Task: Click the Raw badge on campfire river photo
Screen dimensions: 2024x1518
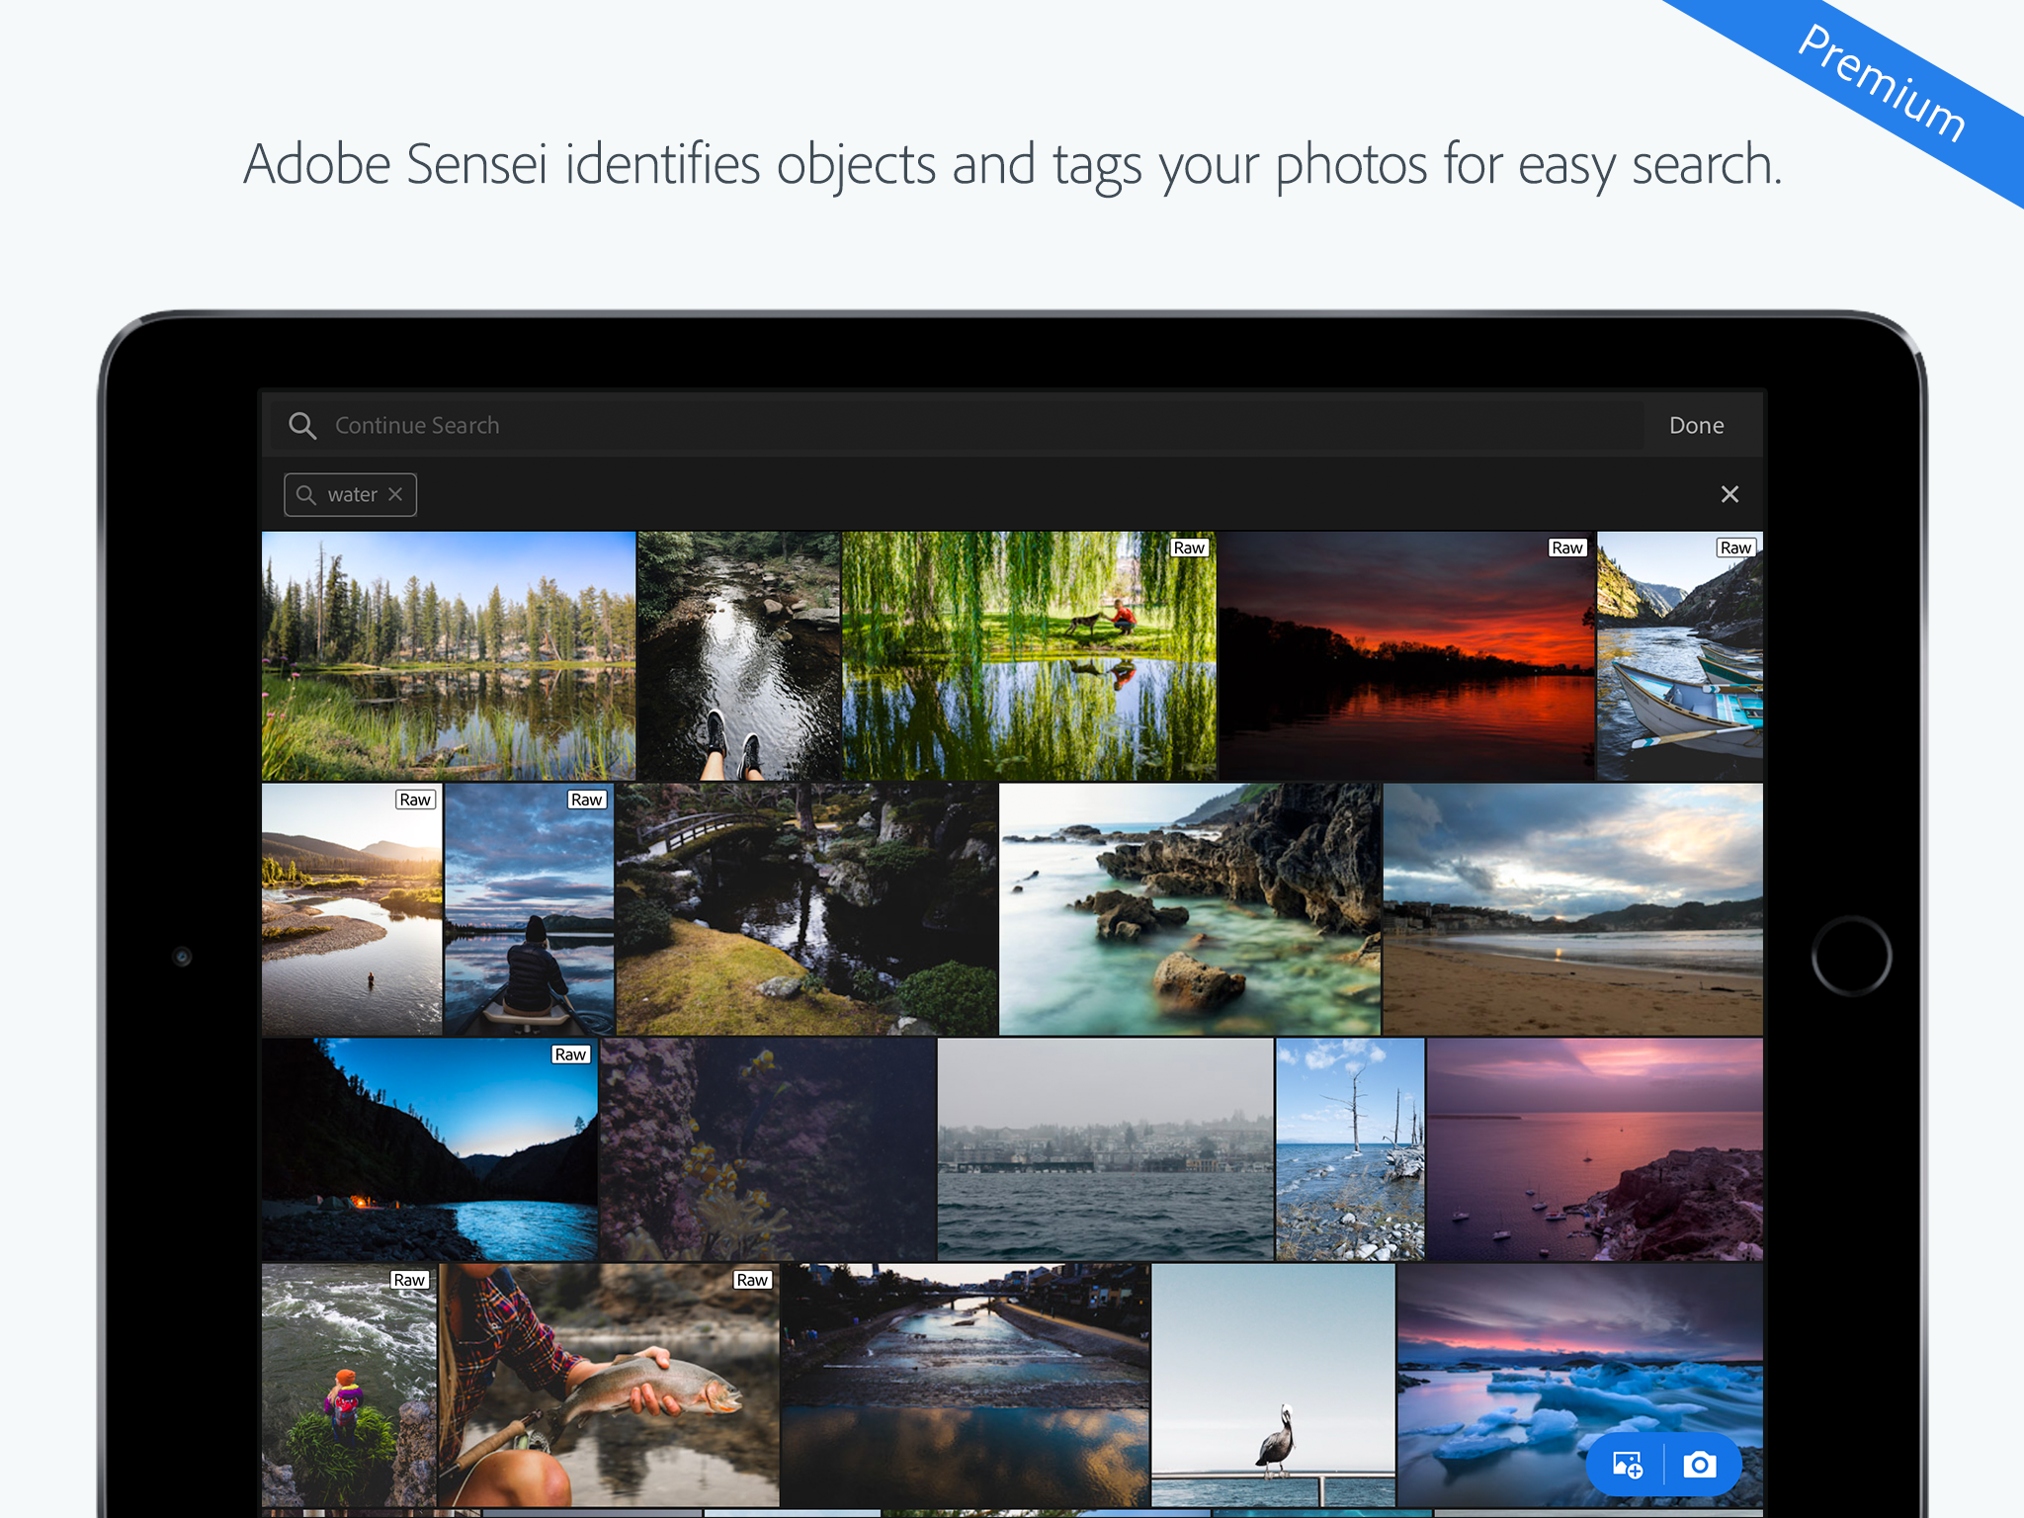Action: point(570,1054)
